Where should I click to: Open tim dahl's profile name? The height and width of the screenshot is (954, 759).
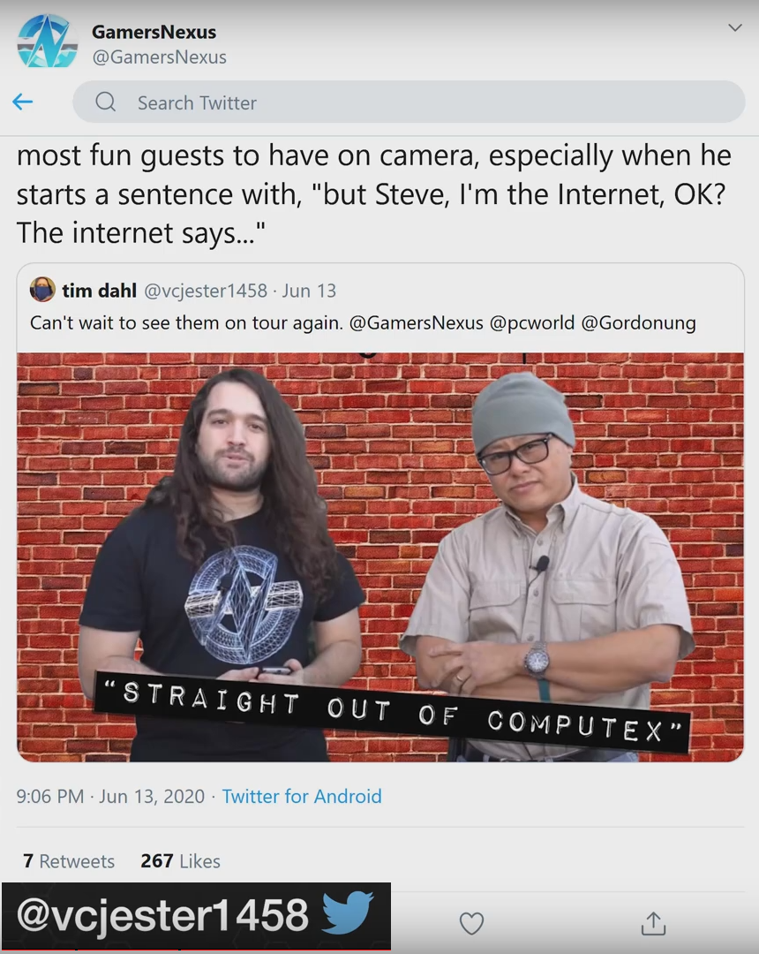click(99, 291)
